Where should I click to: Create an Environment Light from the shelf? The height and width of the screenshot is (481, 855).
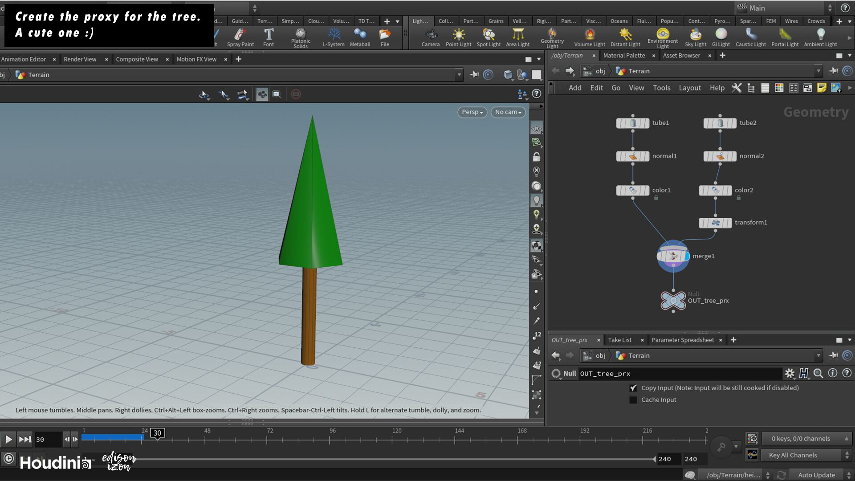click(663, 37)
